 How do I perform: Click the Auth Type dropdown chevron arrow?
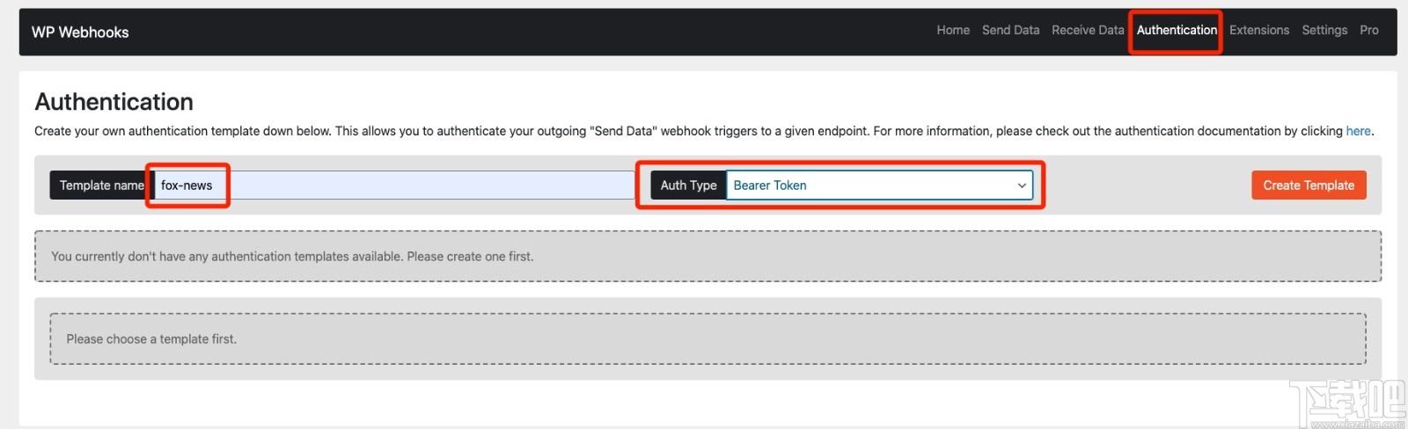point(1022,185)
